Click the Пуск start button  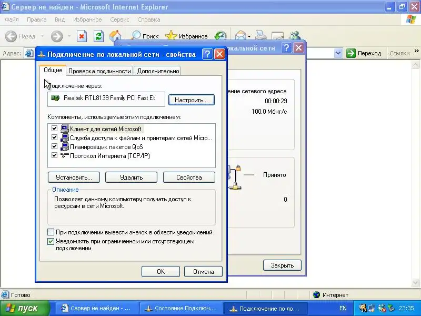point(25,308)
